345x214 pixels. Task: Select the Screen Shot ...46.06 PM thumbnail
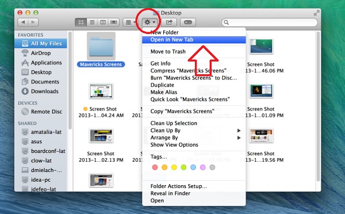261,46
